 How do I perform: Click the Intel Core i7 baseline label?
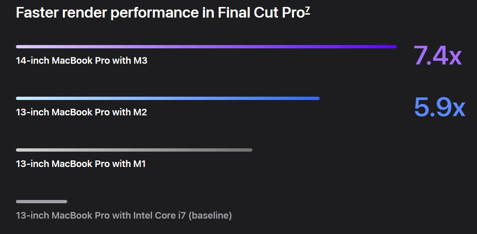[x=123, y=215]
